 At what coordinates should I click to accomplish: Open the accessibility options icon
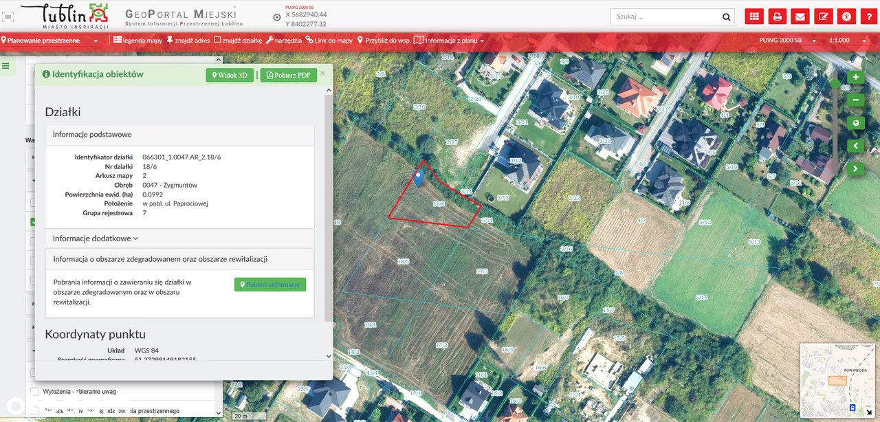(846, 17)
